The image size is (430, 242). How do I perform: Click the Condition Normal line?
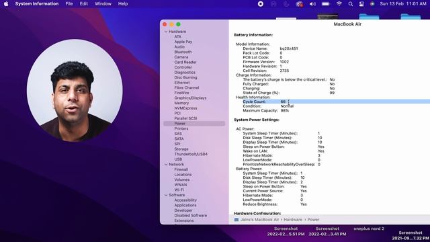pyautogui.click(x=268, y=106)
